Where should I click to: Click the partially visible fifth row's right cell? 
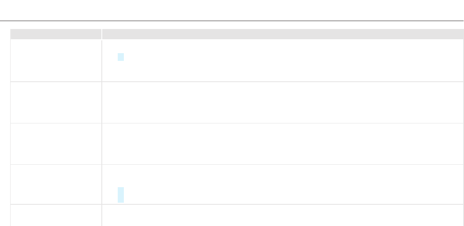pos(282,215)
